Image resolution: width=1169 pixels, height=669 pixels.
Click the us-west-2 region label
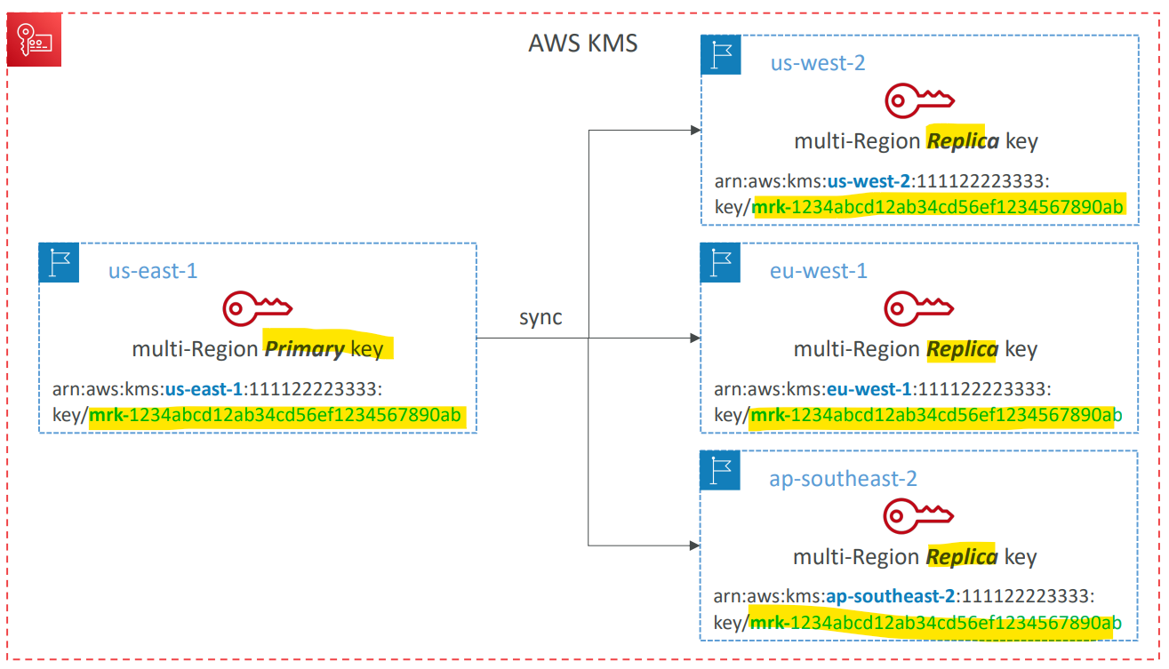818,63
